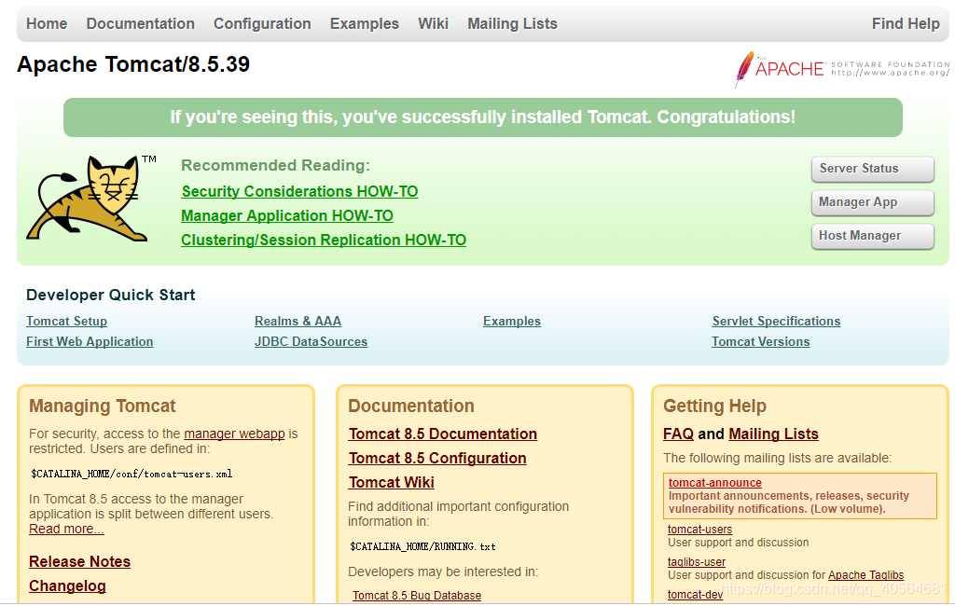Click the Host Manager button

(872, 236)
